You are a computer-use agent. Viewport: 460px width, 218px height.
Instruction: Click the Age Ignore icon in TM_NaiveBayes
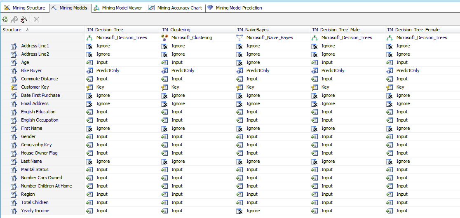click(x=239, y=63)
